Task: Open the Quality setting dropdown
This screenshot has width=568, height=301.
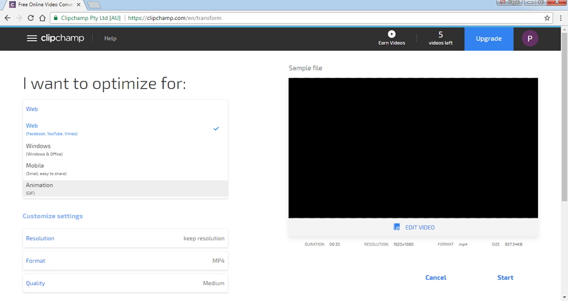Action: 125,283
